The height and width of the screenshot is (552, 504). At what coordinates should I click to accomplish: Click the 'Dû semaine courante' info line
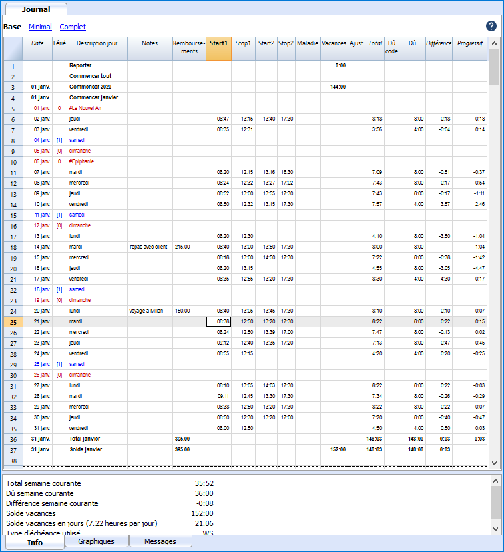click(109, 493)
